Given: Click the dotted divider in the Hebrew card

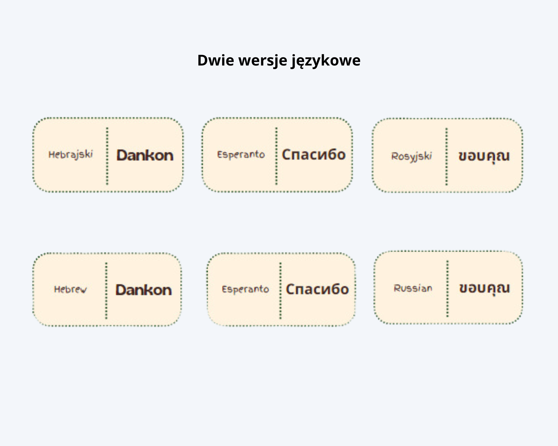Looking at the screenshot, I should pos(106,290).
